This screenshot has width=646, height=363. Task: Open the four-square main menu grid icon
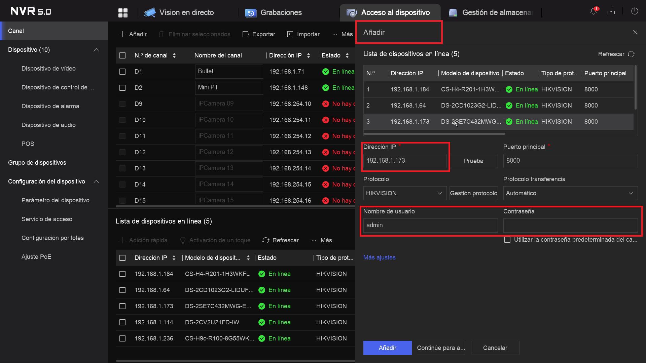[123, 13]
